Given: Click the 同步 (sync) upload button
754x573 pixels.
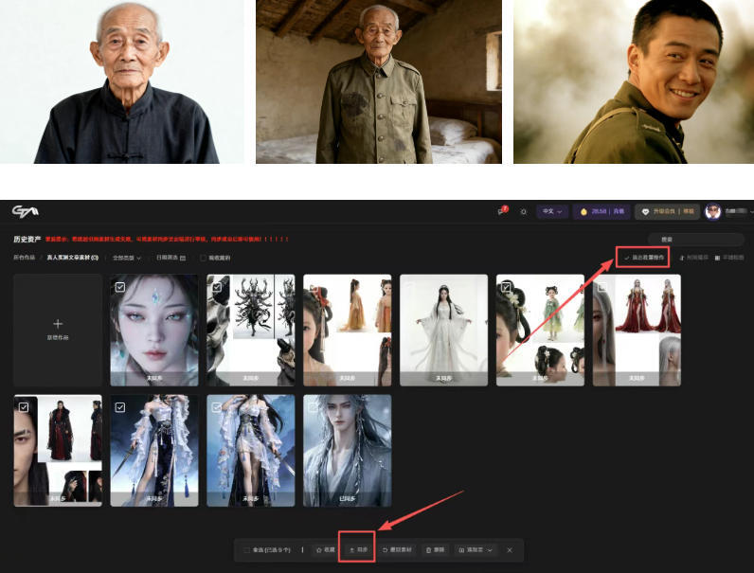Looking at the screenshot, I should (x=358, y=549).
